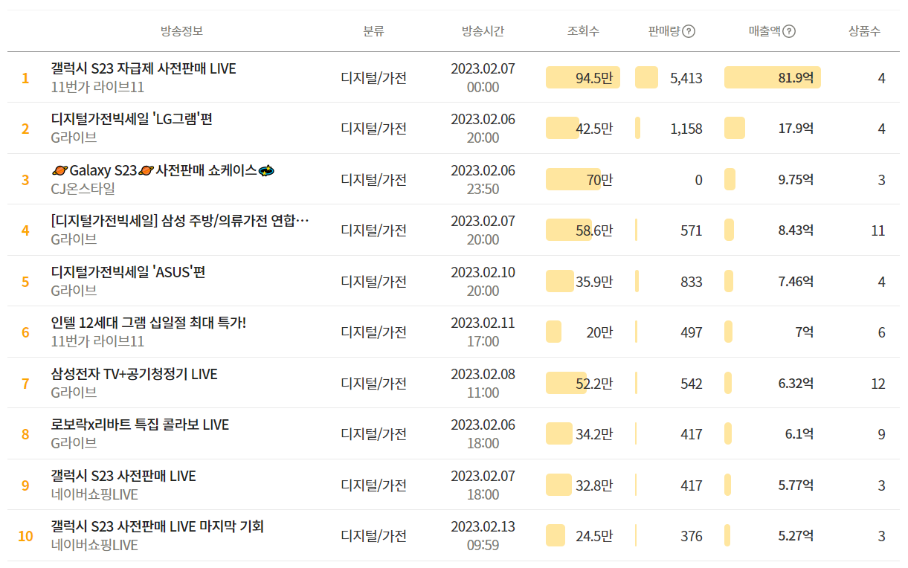Click broadcast time 2023.02.11 17:00
The image size is (908, 568).
[483, 332]
